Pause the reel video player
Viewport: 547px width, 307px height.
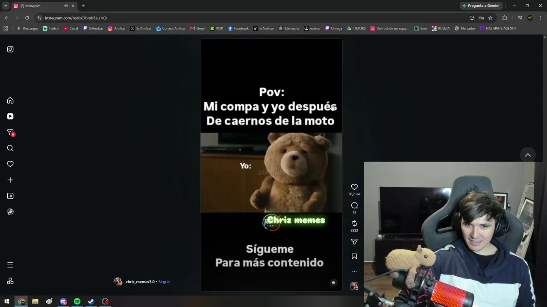coord(271,165)
